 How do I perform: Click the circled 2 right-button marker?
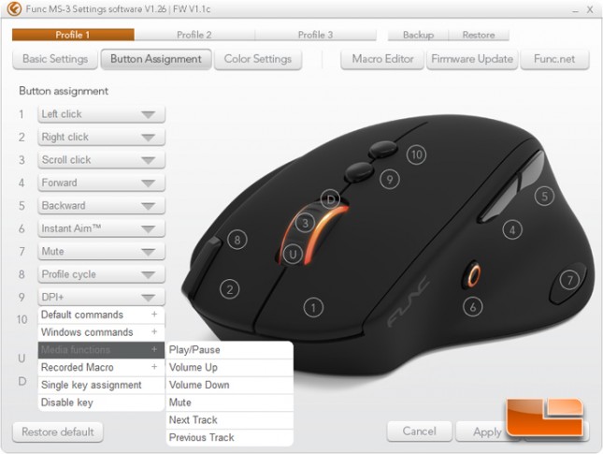[x=230, y=289]
